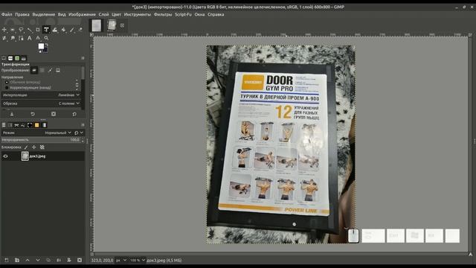
Task: Open layer mode group switcher dropdown
Action: click(79, 133)
